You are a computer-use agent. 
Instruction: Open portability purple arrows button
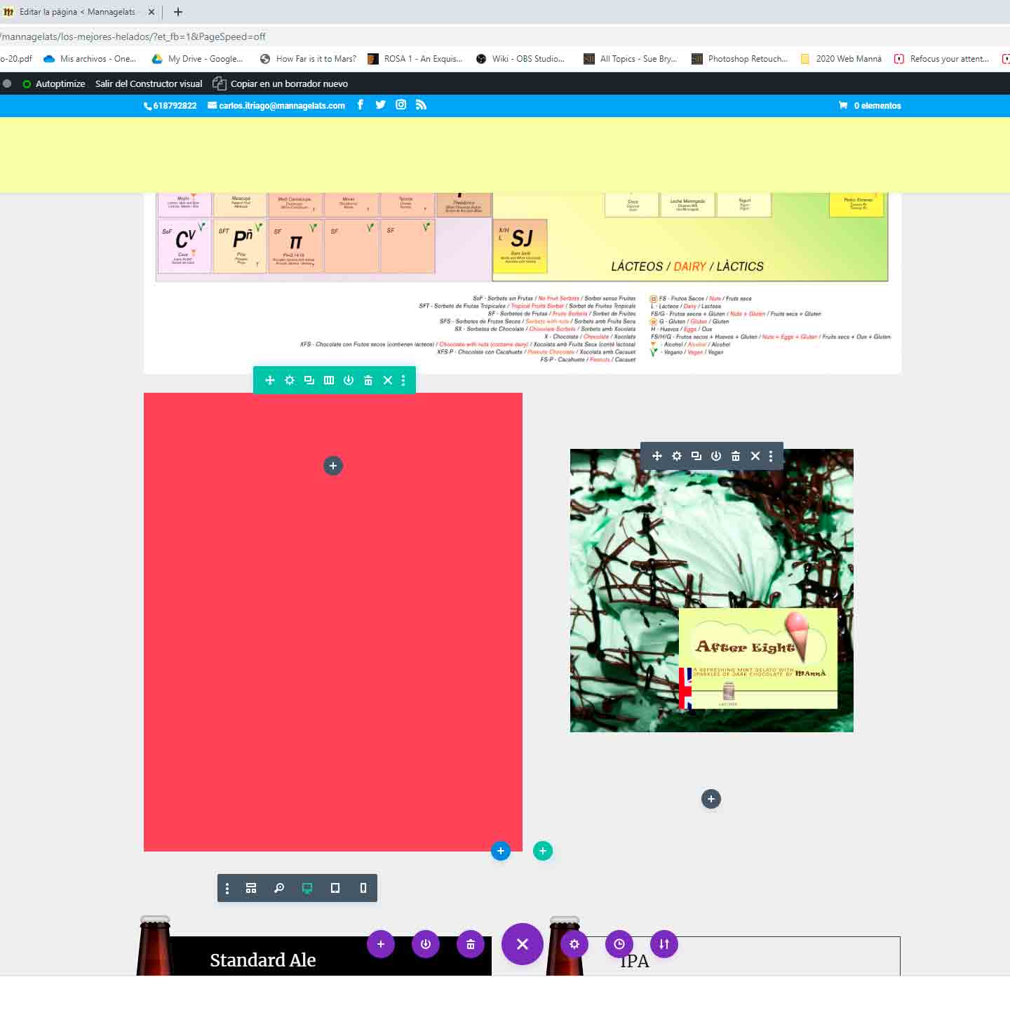[x=664, y=944]
